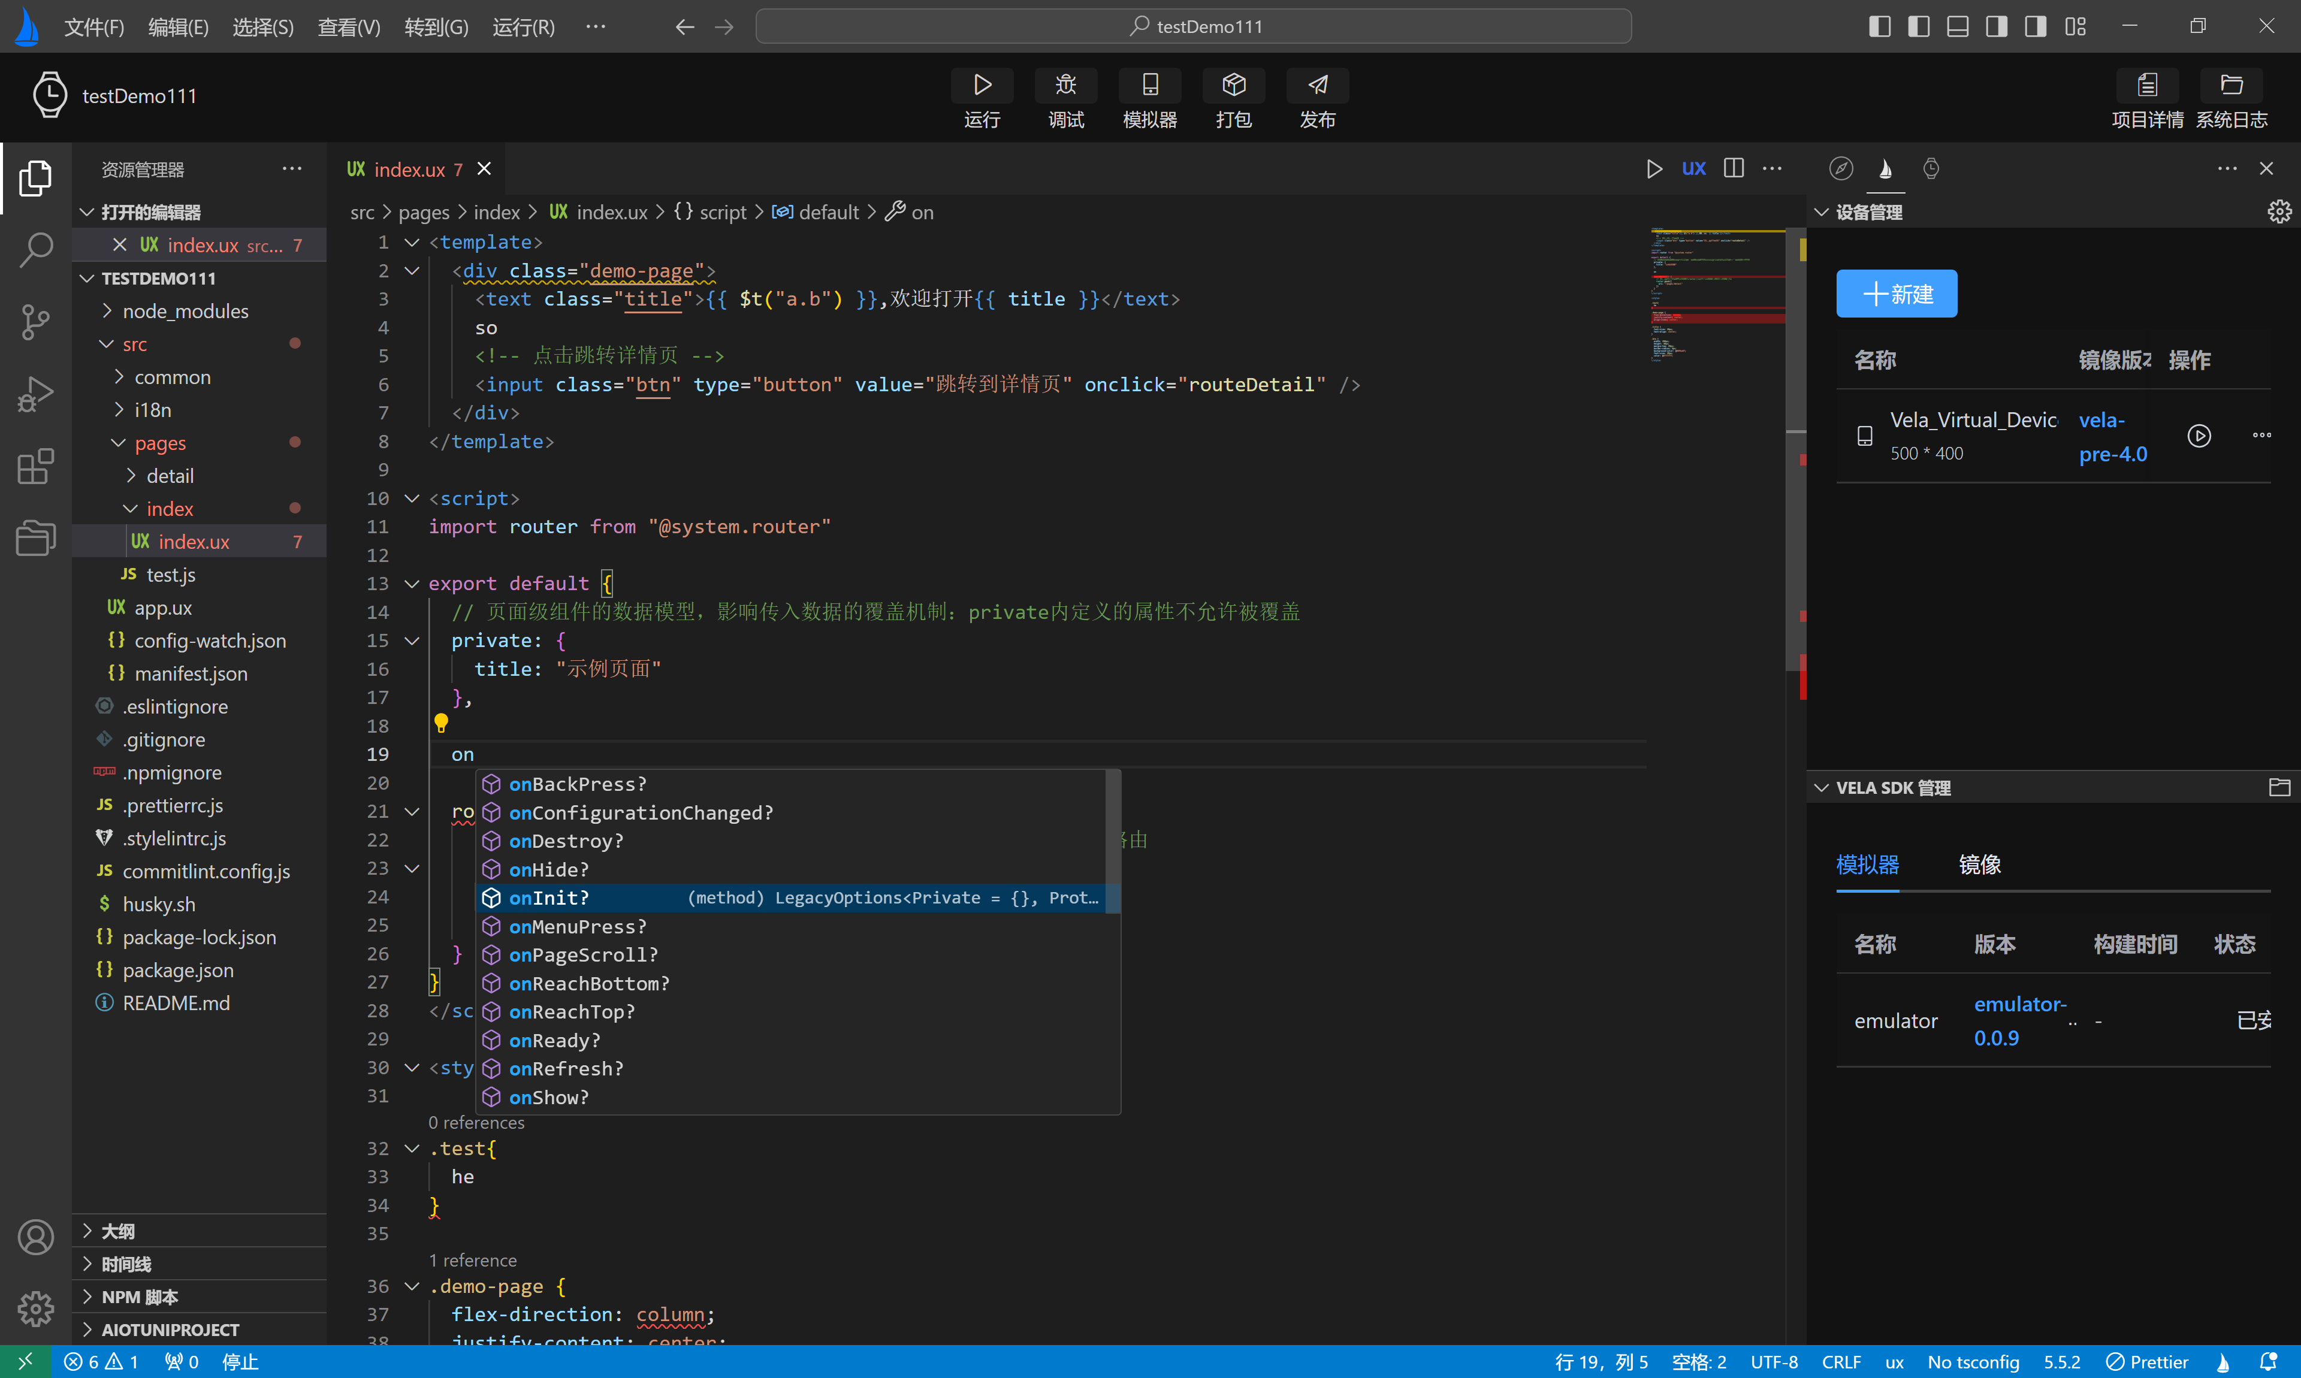This screenshot has width=2301, height=1378.
Task: Start the Vela_Virtual_Device play button
Action: 2198,436
